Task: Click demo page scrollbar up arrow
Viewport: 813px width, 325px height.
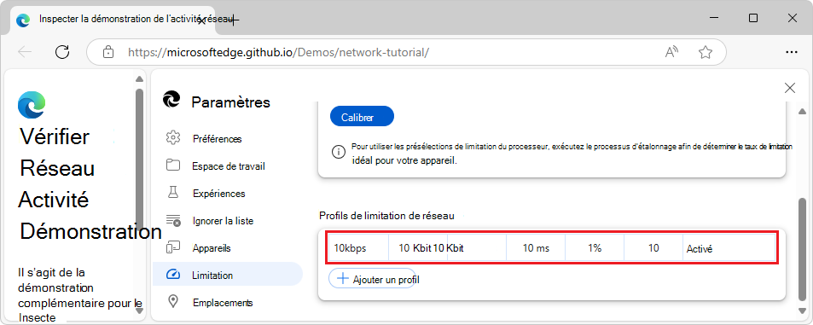Action: pos(139,79)
